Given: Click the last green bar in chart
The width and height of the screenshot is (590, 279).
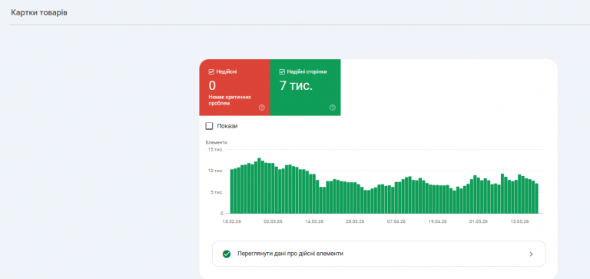Looking at the screenshot, I should tap(536, 198).
